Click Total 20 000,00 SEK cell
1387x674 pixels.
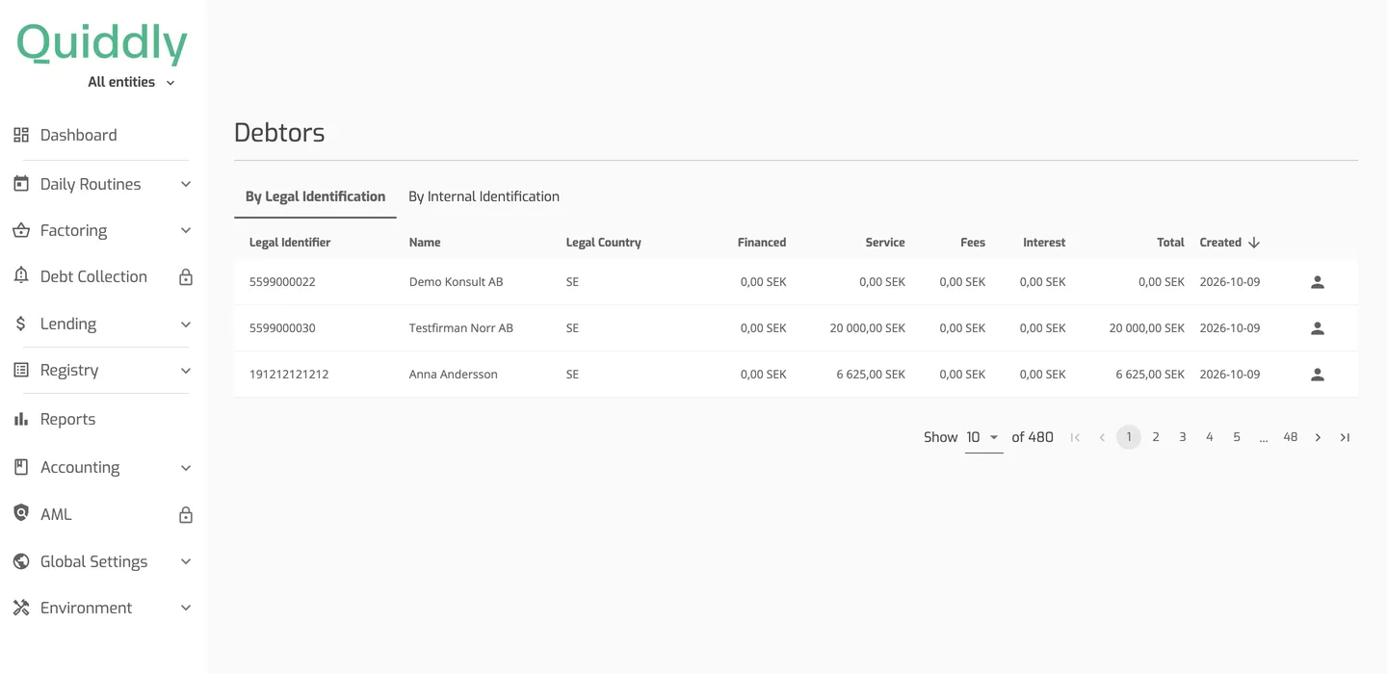(x=1147, y=328)
